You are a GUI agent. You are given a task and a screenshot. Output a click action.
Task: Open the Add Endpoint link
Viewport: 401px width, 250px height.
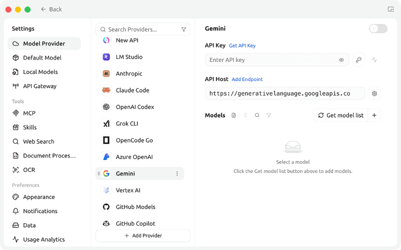click(247, 79)
